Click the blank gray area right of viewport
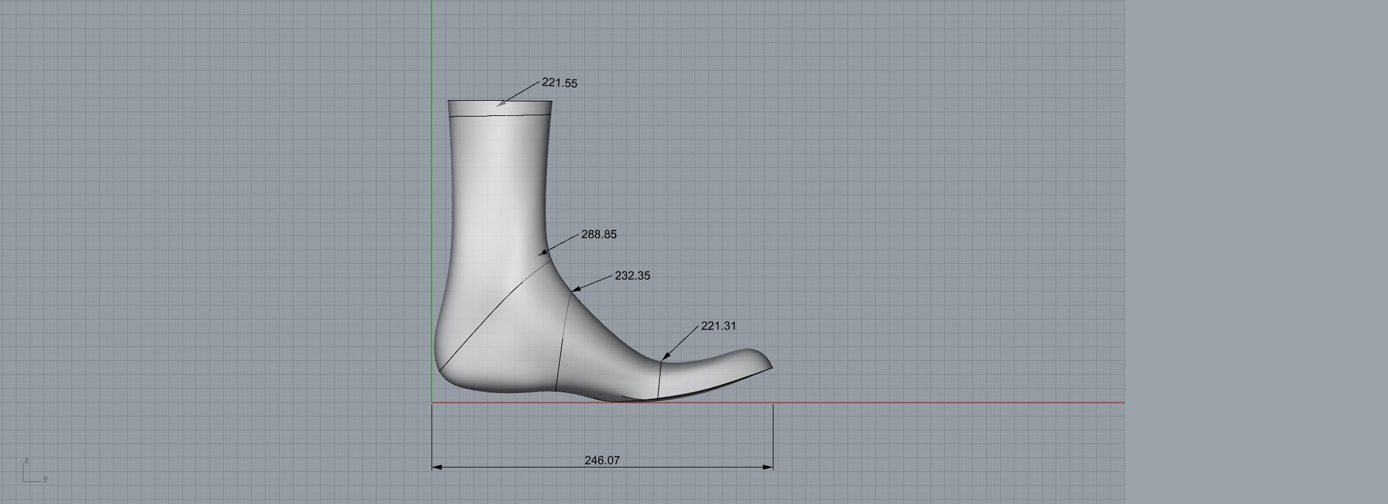Screen dimensions: 1388x504 (x=1256, y=252)
